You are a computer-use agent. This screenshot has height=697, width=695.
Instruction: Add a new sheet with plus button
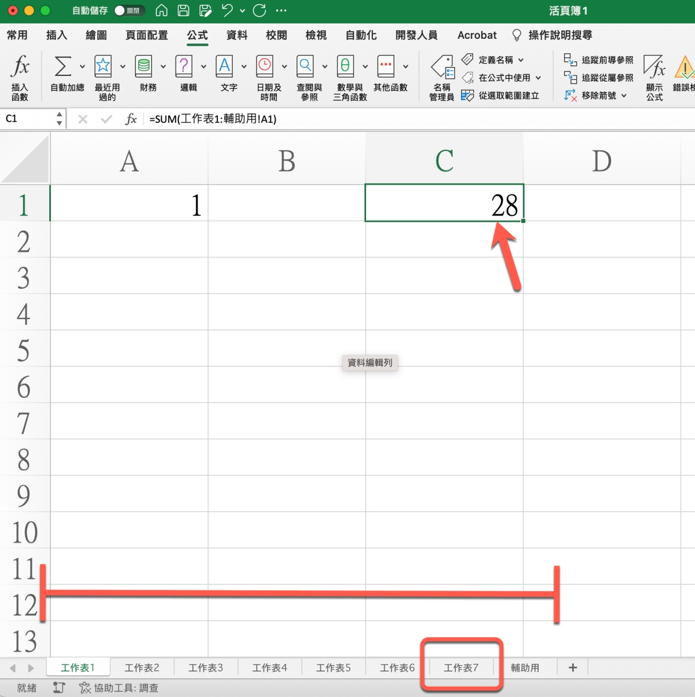click(573, 667)
